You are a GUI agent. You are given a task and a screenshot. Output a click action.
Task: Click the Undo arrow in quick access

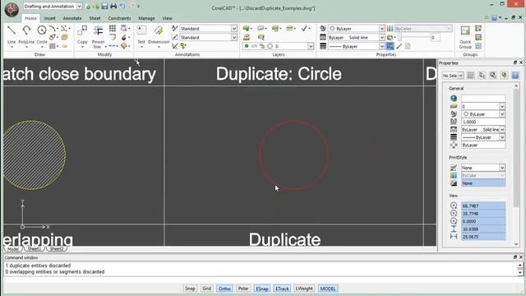[122, 7]
